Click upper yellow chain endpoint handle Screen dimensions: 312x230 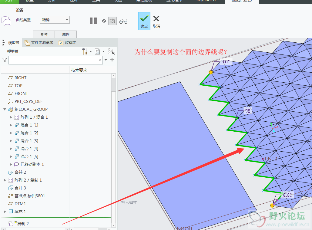pos(211,72)
